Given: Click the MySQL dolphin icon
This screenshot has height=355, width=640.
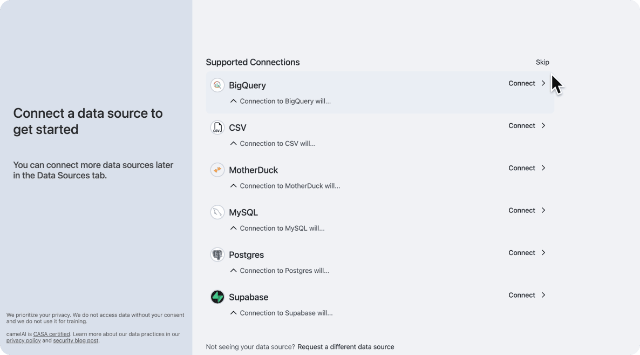Looking at the screenshot, I should pos(217,212).
